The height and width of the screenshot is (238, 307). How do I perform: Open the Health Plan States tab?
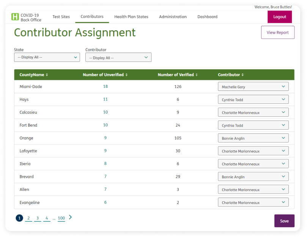[131, 17]
